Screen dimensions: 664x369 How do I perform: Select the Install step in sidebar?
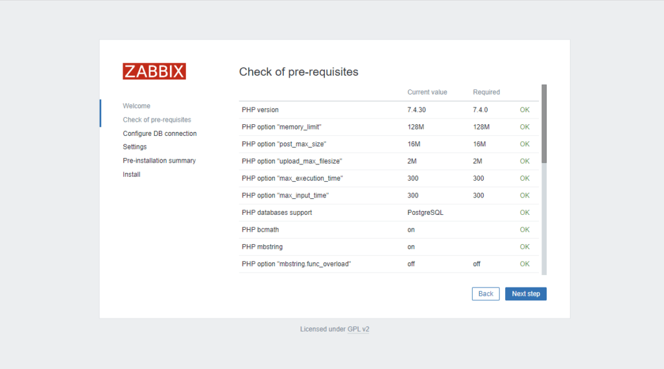[132, 175]
